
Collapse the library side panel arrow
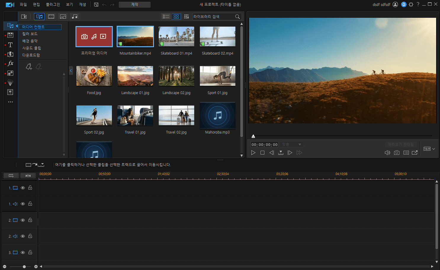pos(71,71)
